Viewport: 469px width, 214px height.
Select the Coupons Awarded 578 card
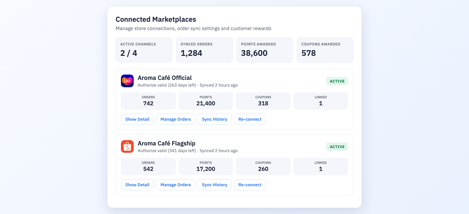point(325,50)
